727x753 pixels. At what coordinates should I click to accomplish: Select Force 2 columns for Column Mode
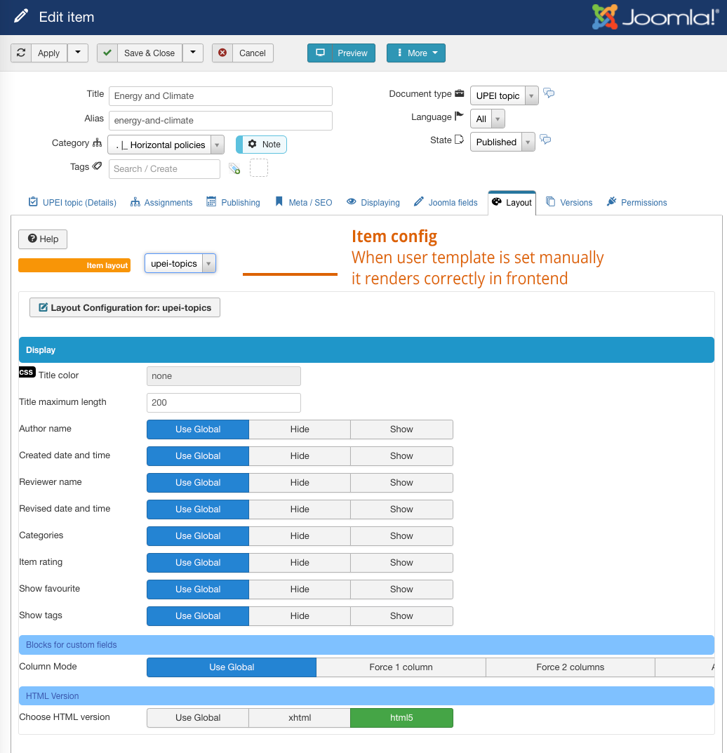pyautogui.click(x=571, y=667)
